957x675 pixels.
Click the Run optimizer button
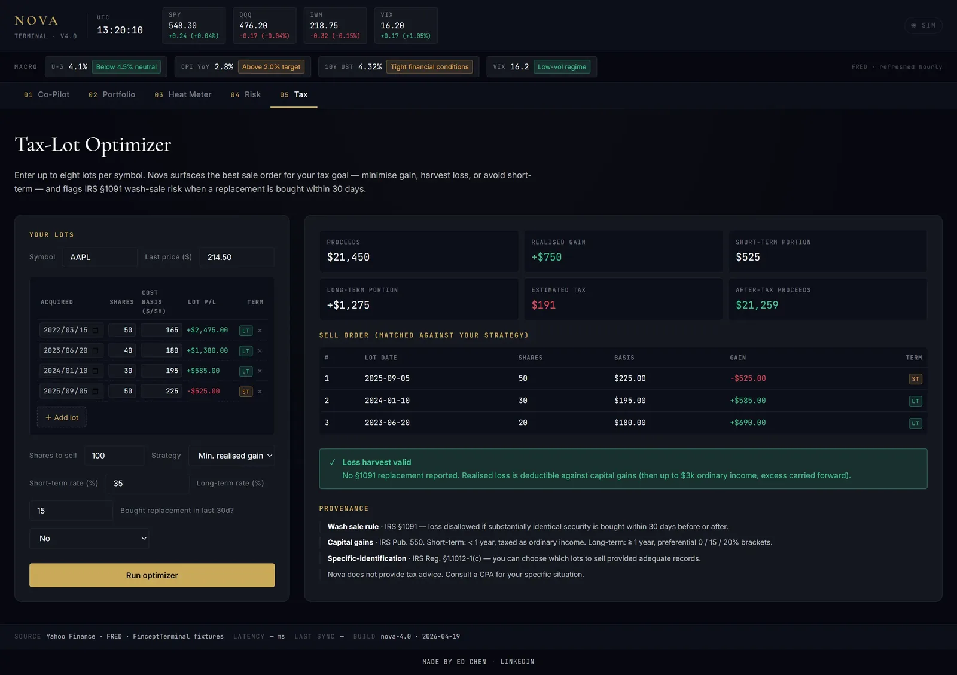152,575
